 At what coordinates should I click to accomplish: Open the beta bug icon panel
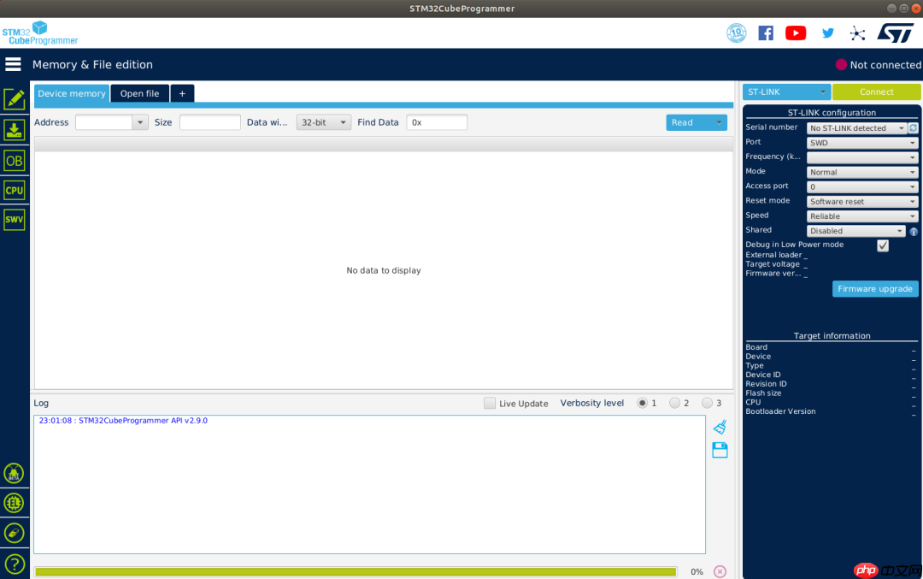(14, 473)
